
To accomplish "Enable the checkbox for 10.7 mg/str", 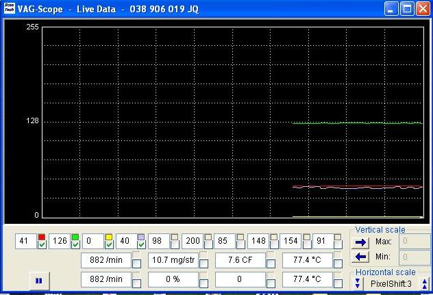I will click(x=203, y=264).
